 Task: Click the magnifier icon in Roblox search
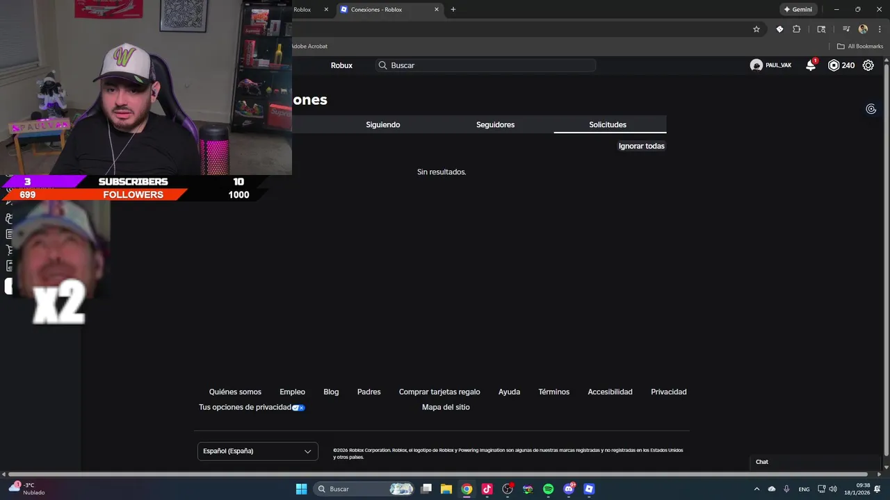click(x=382, y=65)
